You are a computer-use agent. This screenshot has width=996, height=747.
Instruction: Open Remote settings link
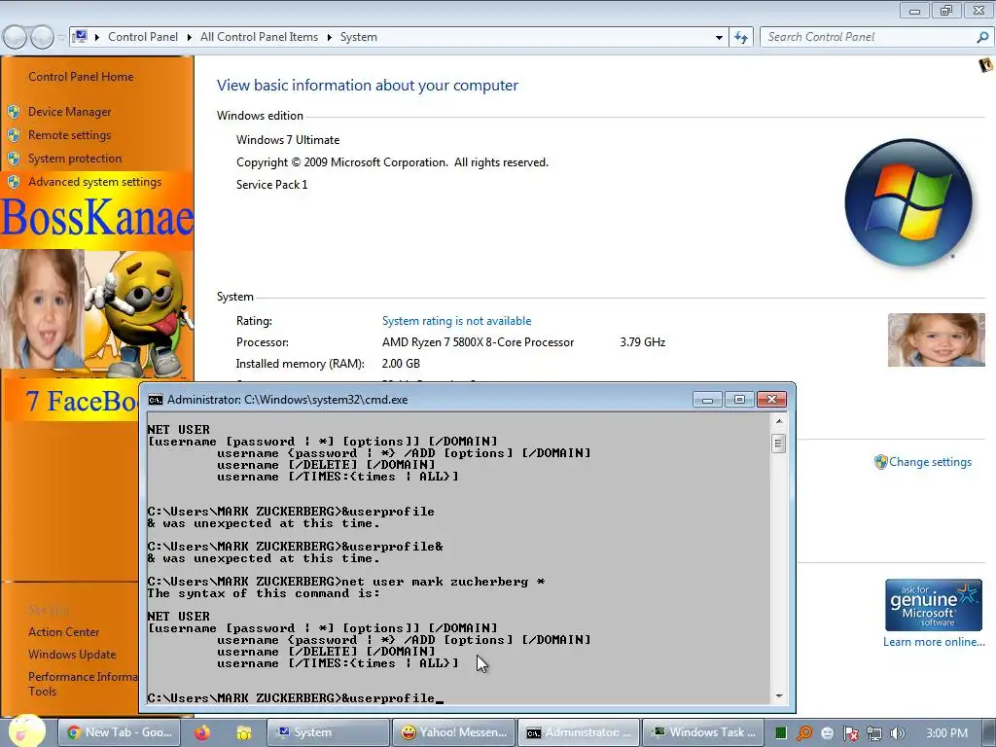pos(69,135)
